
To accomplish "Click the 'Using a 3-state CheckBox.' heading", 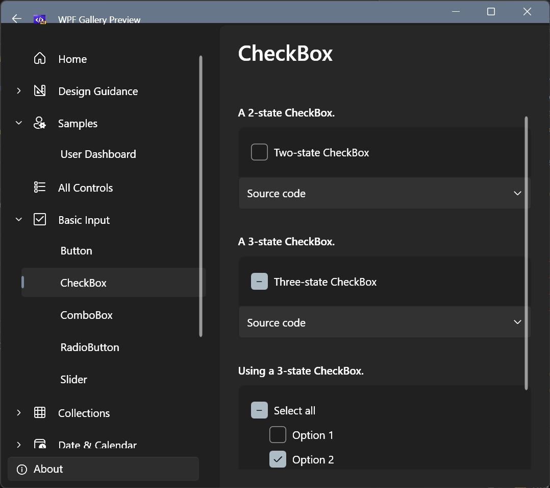I will (301, 371).
